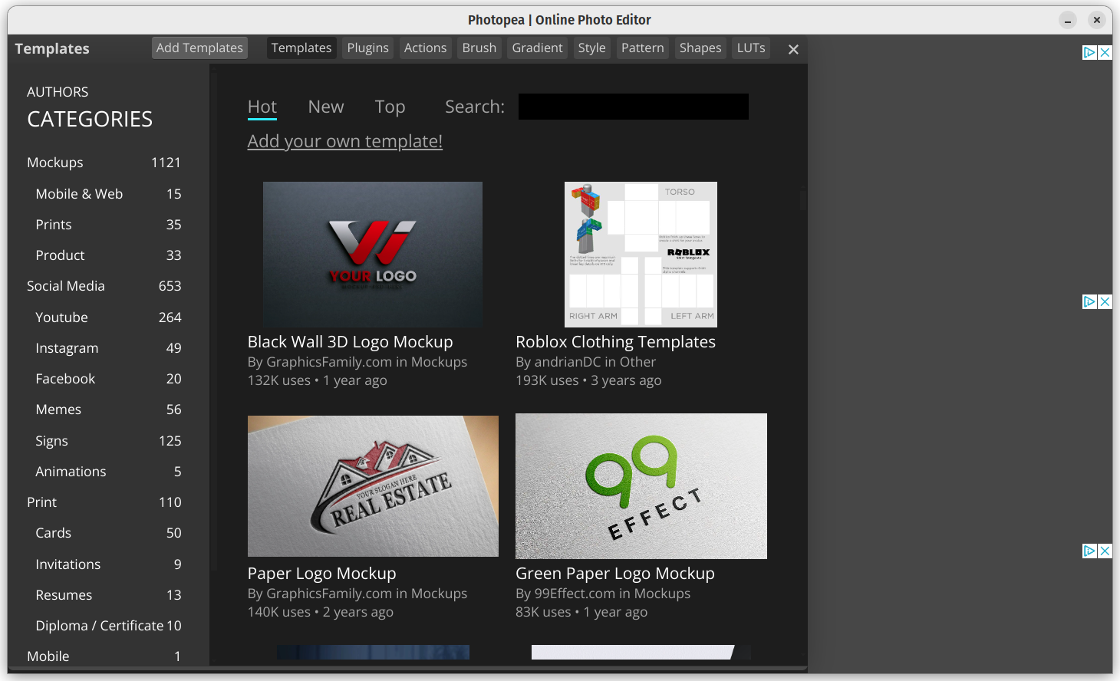Show Hot templates
The image size is (1120, 681).
[x=262, y=107]
